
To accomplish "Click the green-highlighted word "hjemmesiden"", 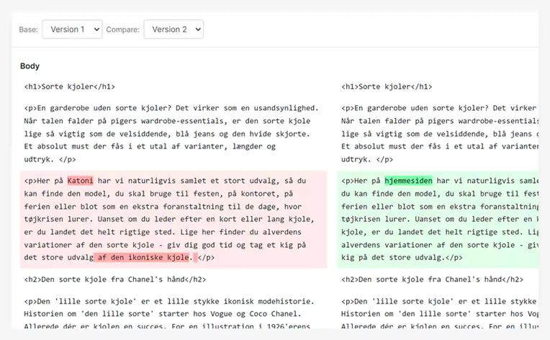I will (408, 181).
